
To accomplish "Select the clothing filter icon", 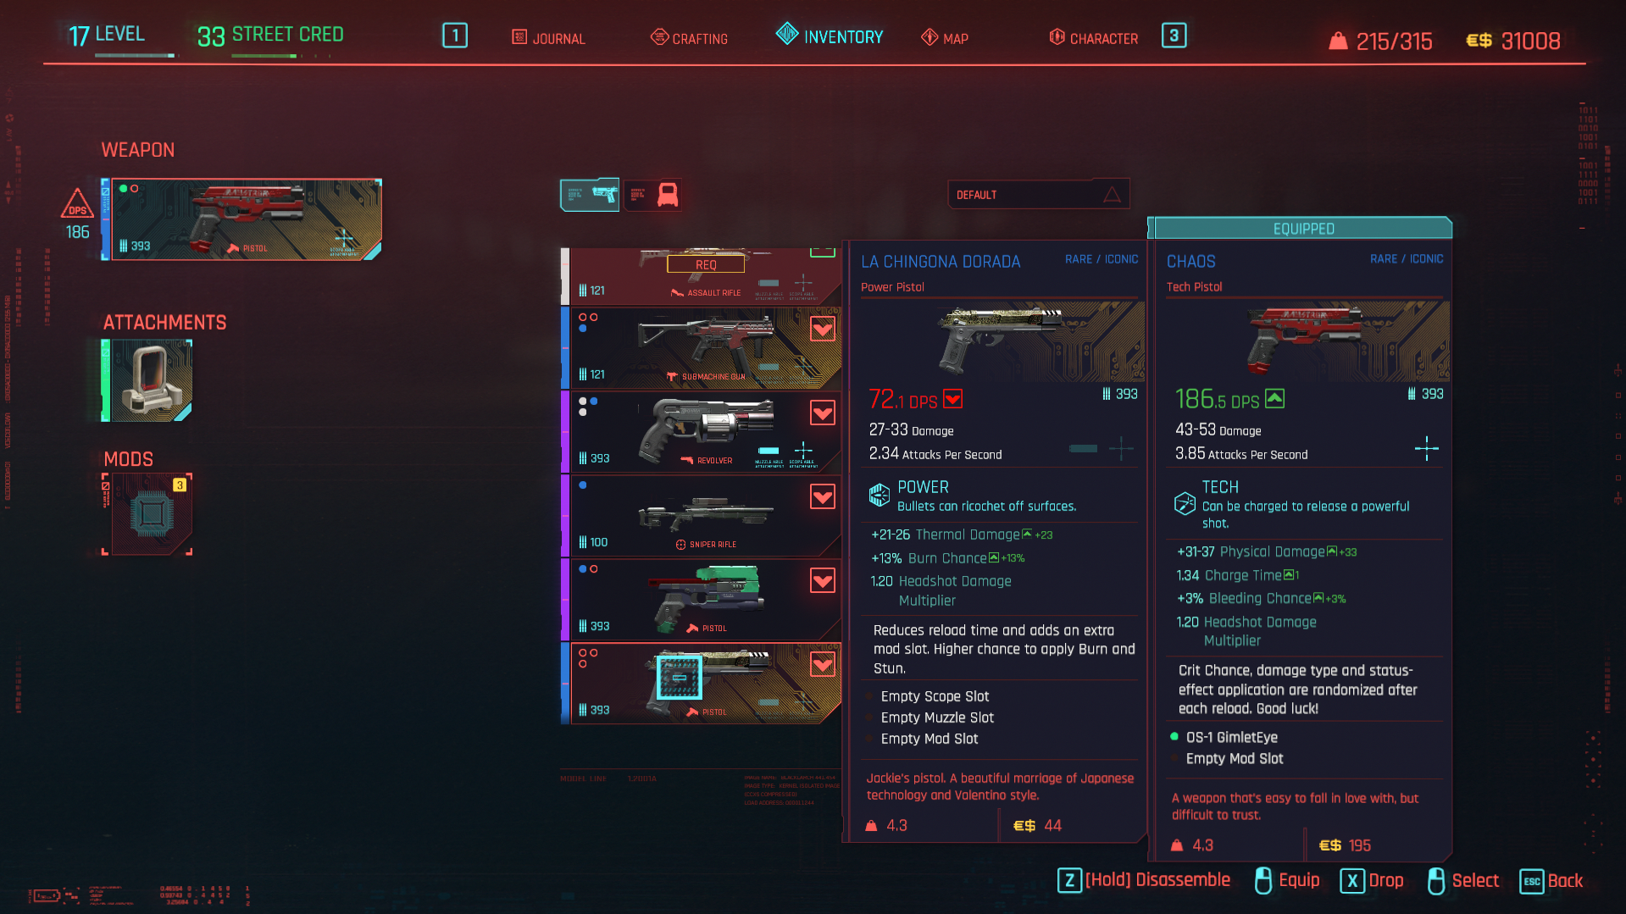I will [653, 195].
